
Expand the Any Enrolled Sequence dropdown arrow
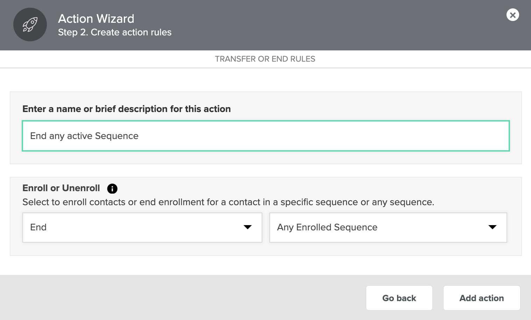[493, 227]
